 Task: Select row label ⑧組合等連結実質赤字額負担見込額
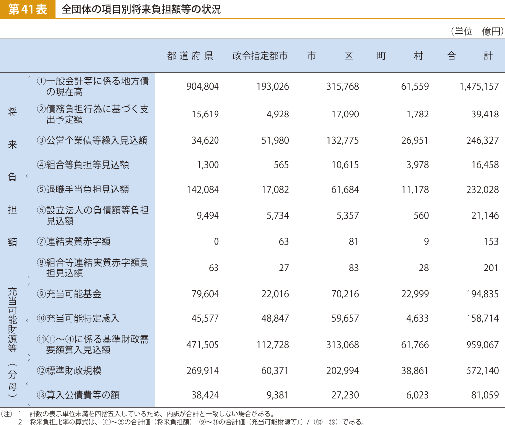pos(93,268)
